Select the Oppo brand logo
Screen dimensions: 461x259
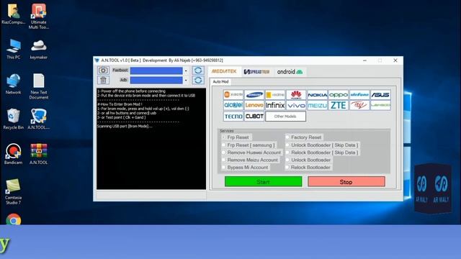click(x=339, y=94)
